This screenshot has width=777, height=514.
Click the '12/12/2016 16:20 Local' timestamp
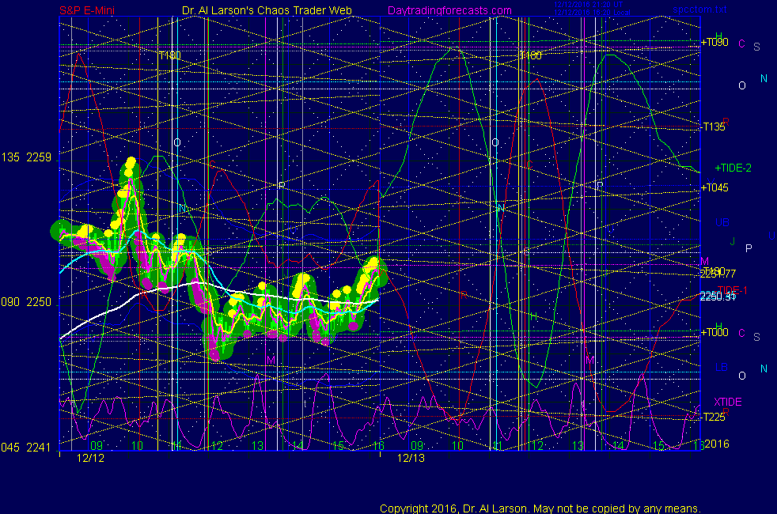[x=592, y=13]
